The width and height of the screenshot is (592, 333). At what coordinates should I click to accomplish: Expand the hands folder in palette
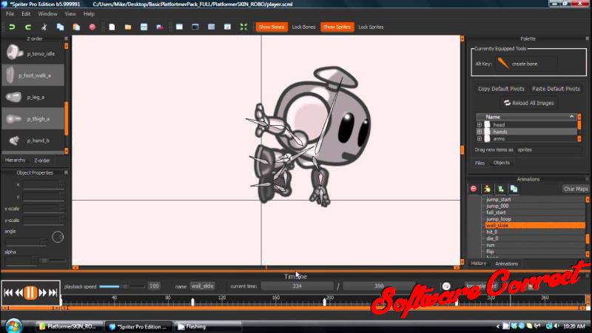(480, 132)
